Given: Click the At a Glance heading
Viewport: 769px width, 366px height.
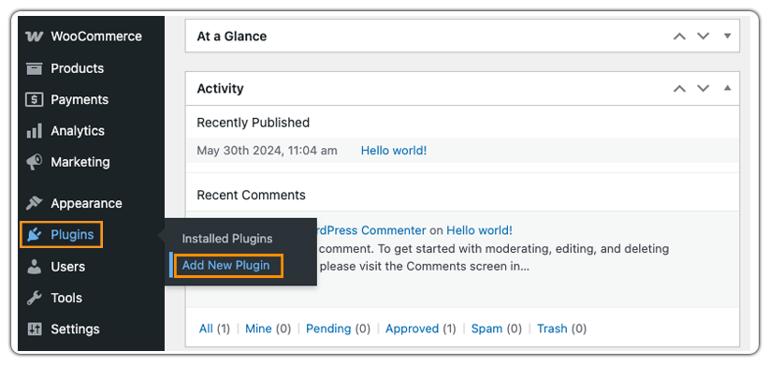Looking at the screenshot, I should pyautogui.click(x=232, y=37).
